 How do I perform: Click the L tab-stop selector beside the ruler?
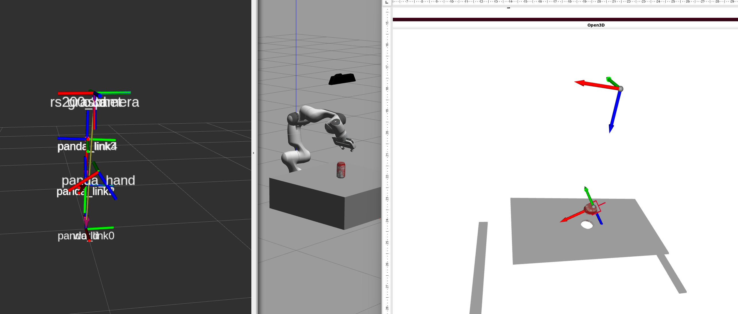click(x=387, y=2)
